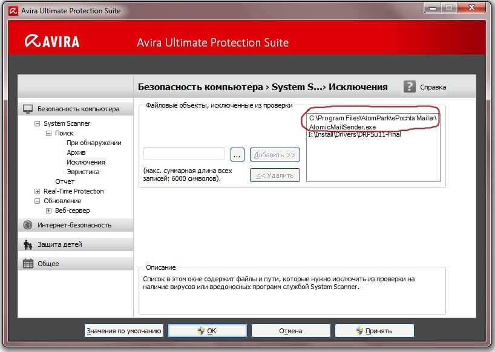Select Эвристика in the settings tree

(x=83, y=172)
